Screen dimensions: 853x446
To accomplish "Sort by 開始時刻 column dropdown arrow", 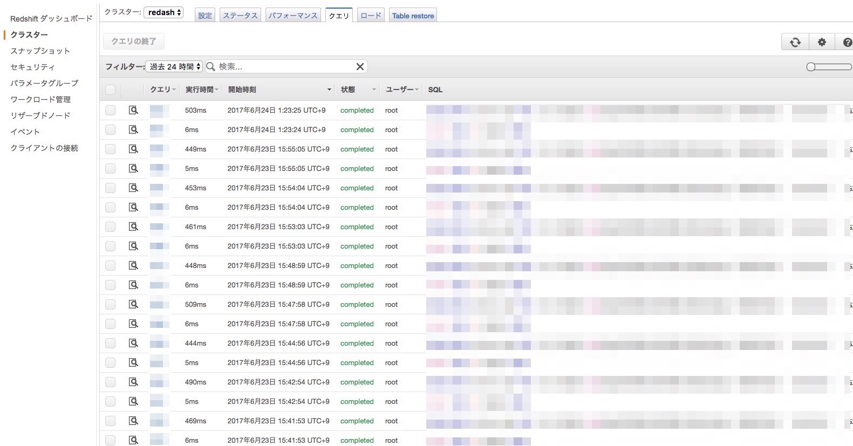I will click(329, 90).
